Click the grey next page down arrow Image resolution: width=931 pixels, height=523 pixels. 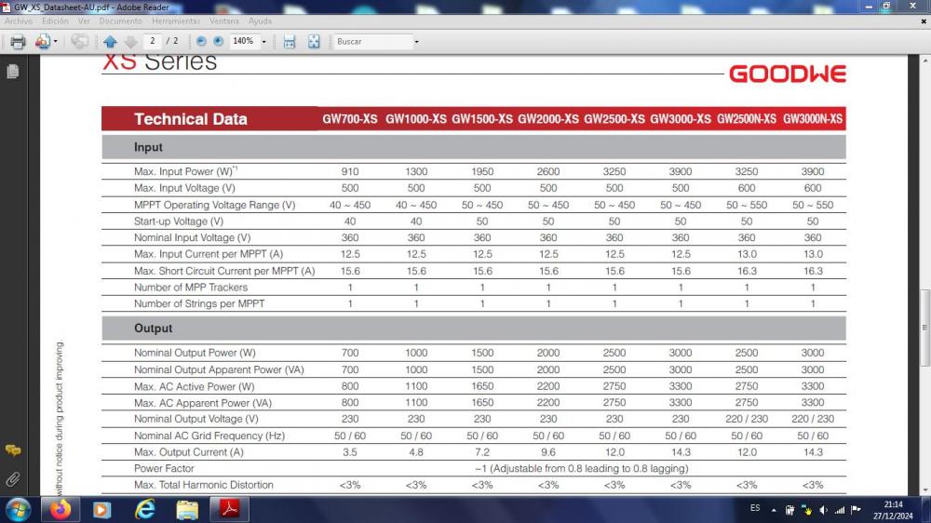click(130, 42)
